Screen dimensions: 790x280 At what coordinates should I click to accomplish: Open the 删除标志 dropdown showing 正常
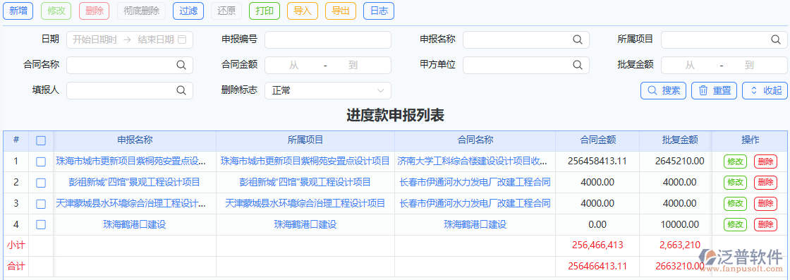pyautogui.click(x=328, y=91)
